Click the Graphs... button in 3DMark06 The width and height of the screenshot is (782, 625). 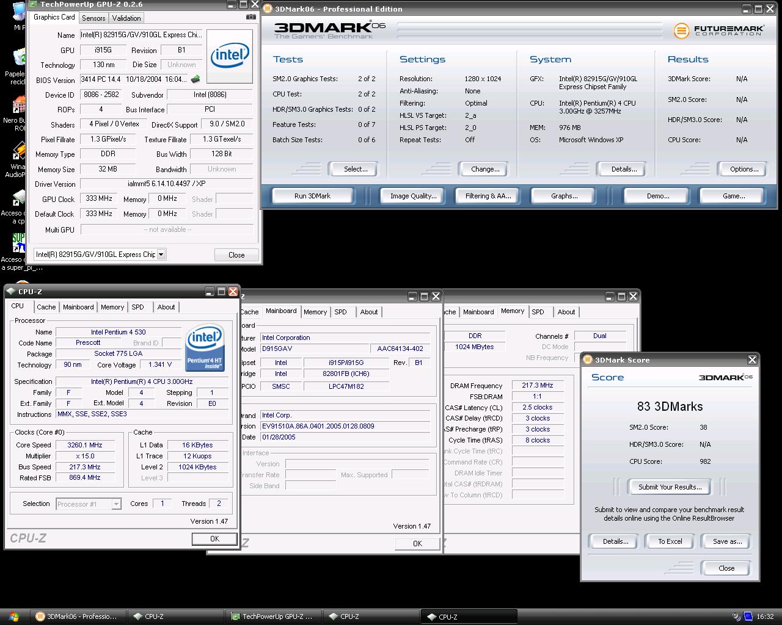564,196
